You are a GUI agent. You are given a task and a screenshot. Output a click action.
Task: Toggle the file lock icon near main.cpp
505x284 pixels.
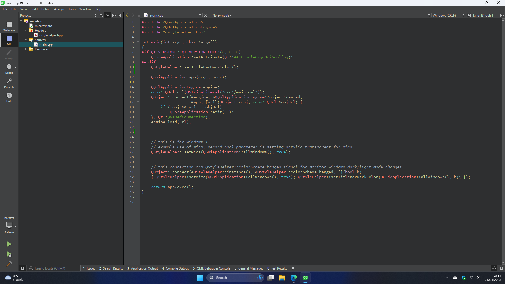[x=140, y=15]
